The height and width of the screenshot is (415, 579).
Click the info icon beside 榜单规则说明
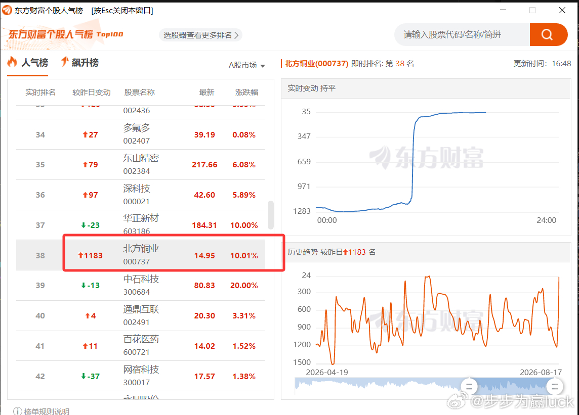(x=17, y=411)
